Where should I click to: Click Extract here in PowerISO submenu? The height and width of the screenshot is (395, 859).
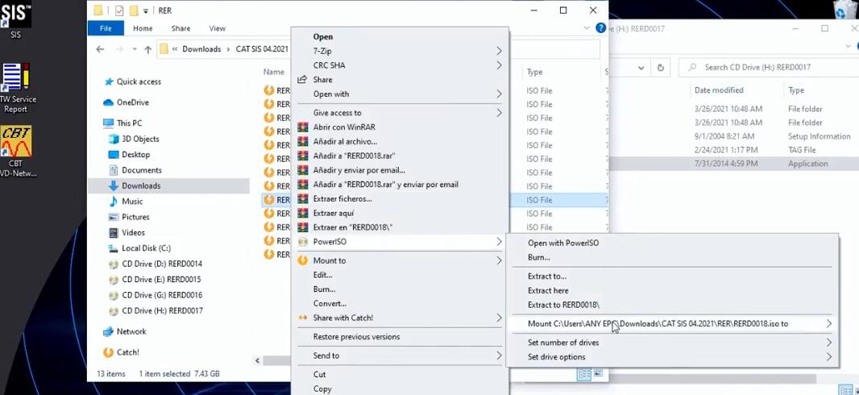pyautogui.click(x=671, y=291)
